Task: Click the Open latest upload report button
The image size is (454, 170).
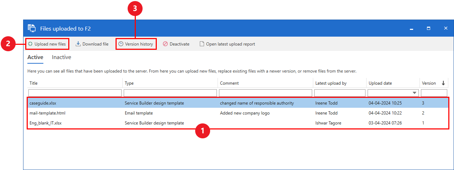Action: (x=230, y=44)
